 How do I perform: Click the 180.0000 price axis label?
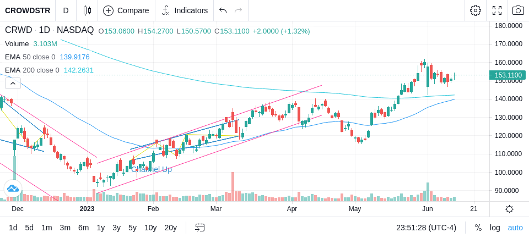click(x=508, y=26)
